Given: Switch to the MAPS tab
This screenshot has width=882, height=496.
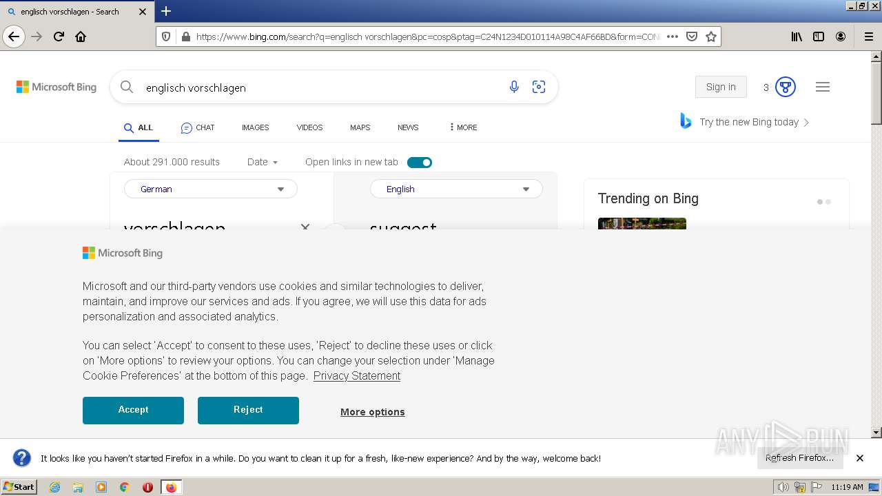Looking at the screenshot, I should click(x=360, y=127).
